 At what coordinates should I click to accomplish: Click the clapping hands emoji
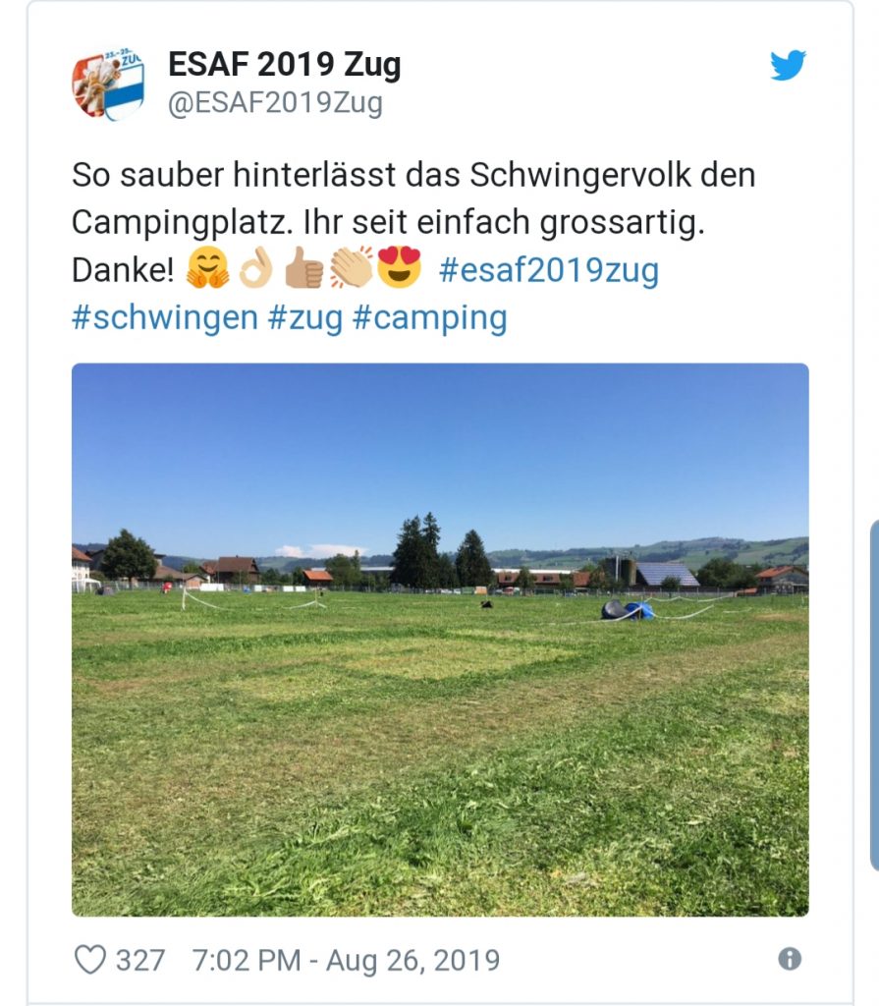tap(351, 267)
